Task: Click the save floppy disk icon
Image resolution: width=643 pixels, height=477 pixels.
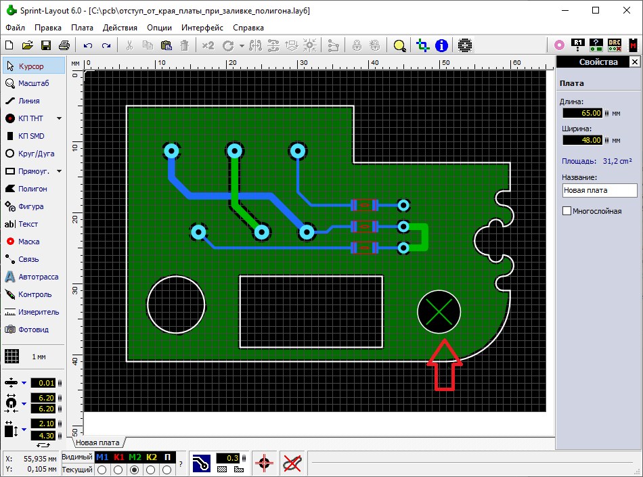Action: point(46,45)
